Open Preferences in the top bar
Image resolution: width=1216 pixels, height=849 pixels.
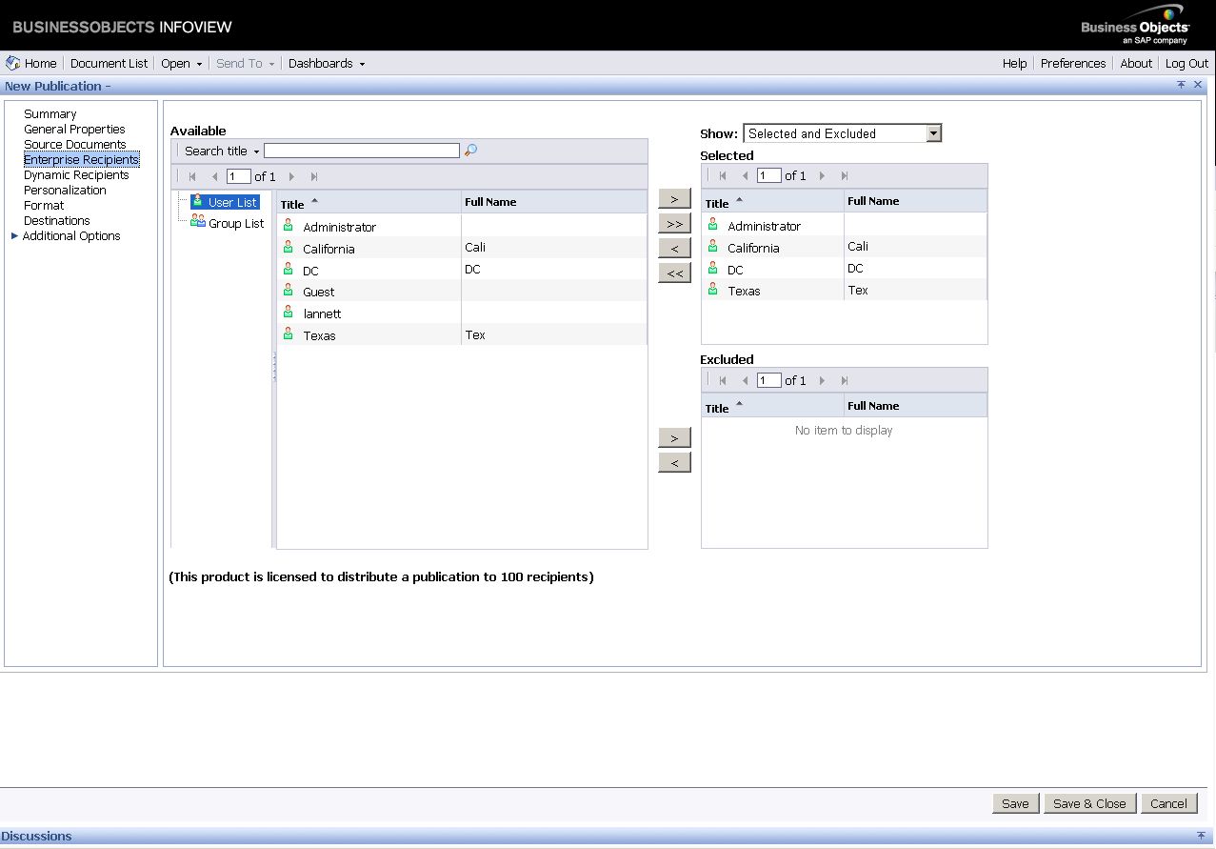pyautogui.click(x=1072, y=63)
